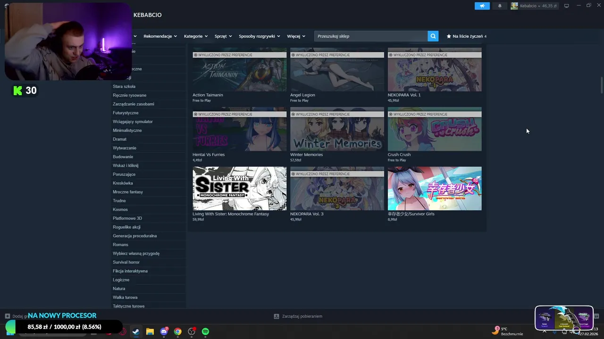
Task: Select the Natura tag
Action: [119, 289]
